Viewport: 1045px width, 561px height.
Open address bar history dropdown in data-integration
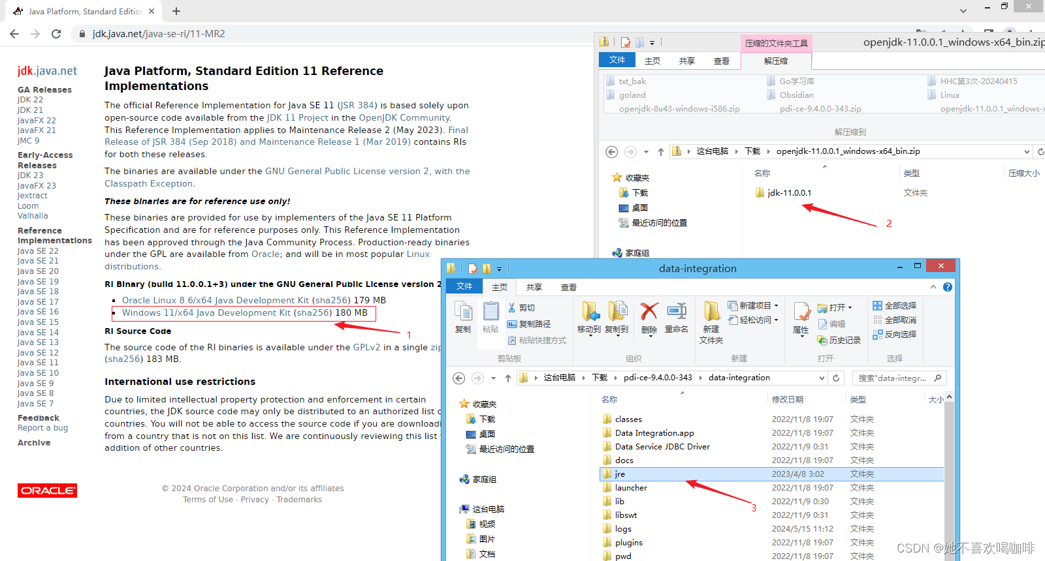[x=822, y=378]
